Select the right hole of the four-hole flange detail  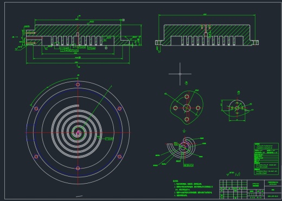[x=198, y=108]
